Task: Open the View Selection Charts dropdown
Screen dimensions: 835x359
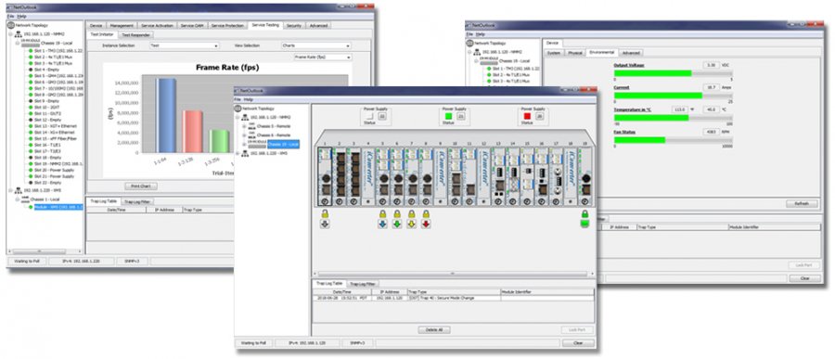Action: [315, 45]
